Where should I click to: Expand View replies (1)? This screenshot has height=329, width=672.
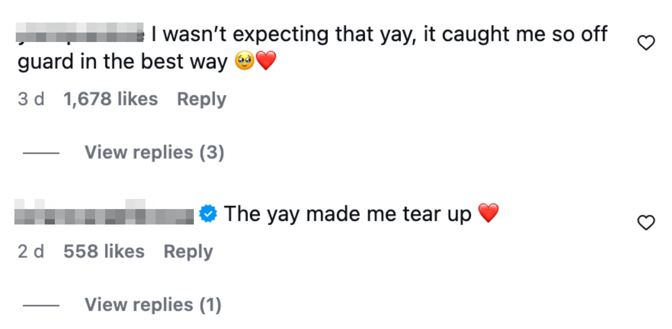[x=153, y=305]
